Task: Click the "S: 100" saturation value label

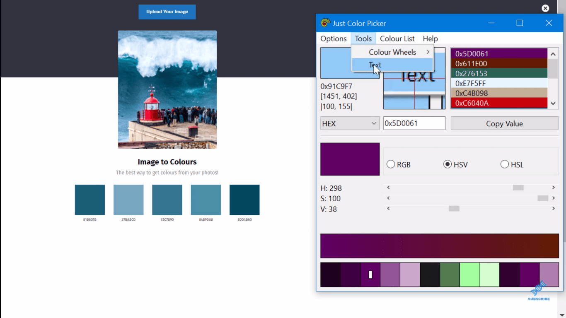Action: [330, 198]
